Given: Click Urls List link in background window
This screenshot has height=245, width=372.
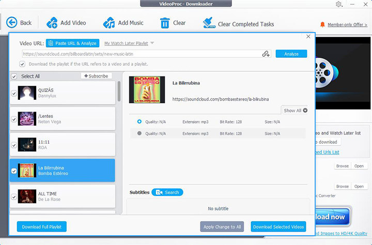Looking at the screenshot, I should pyautogui.click(x=328, y=152).
